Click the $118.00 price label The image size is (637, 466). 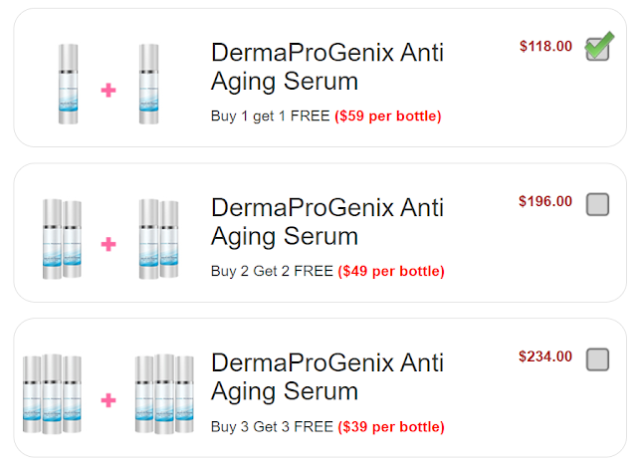point(545,46)
